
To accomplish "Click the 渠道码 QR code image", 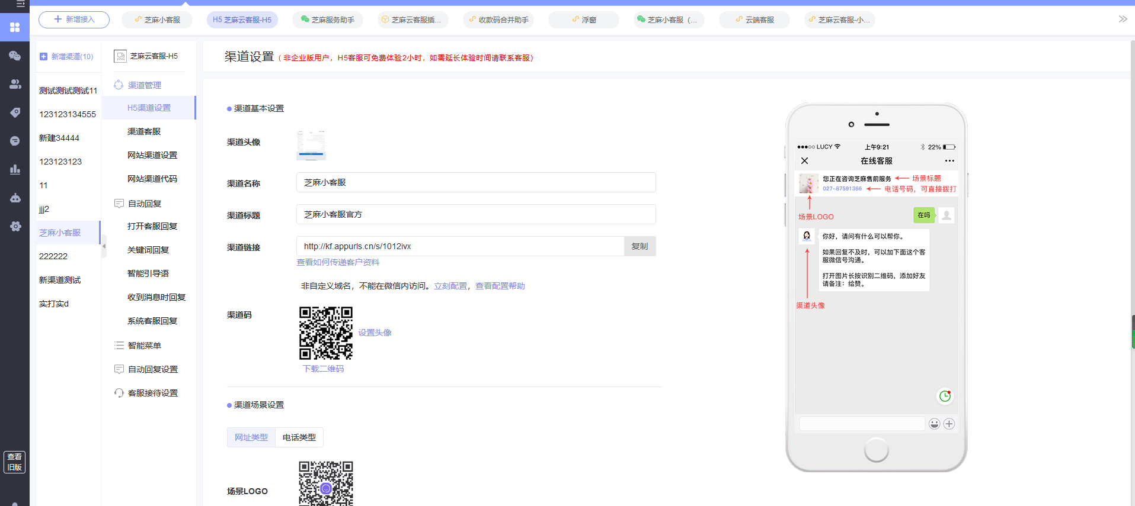I will click(326, 333).
